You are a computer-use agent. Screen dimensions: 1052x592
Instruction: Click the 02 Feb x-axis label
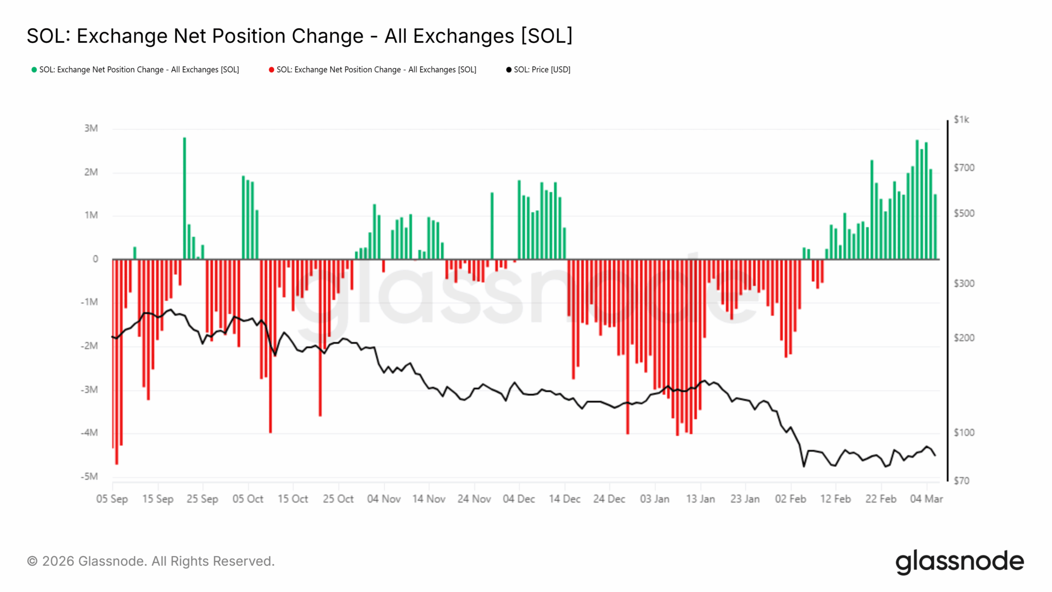pyautogui.click(x=791, y=499)
